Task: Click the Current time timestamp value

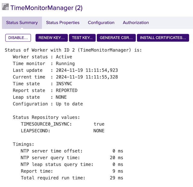Action: click(87, 77)
